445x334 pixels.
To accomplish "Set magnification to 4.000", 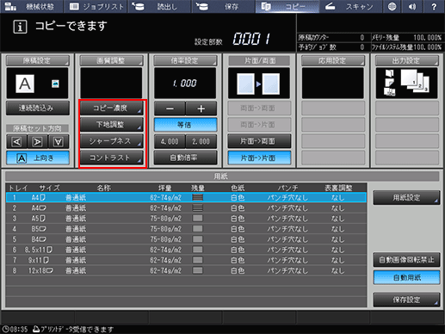I will coord(170,141).
